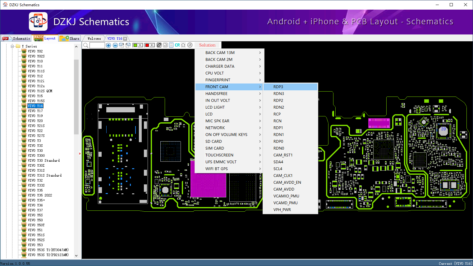Viewport: 473px width, 266px height.
Task: Choose VPH_PWR in FRONT CAM submenu
Action: pyautogui.click(x=282, y=210)
